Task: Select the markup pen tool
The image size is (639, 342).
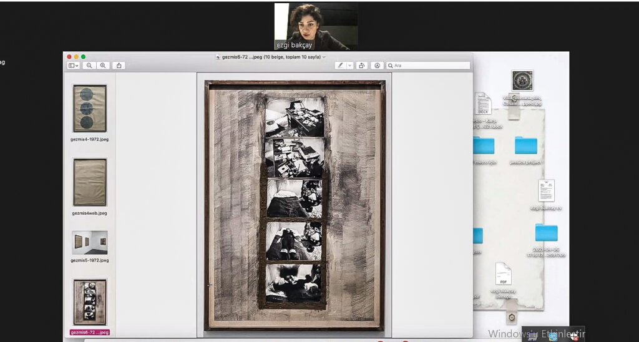Action: (x=340, y=66)
